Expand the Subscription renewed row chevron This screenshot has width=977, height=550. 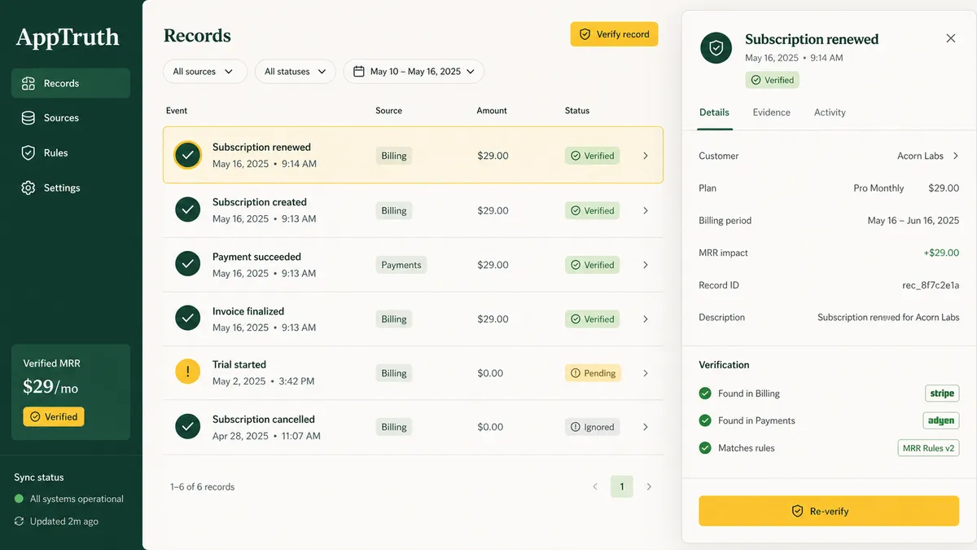[x=646, y=156]
